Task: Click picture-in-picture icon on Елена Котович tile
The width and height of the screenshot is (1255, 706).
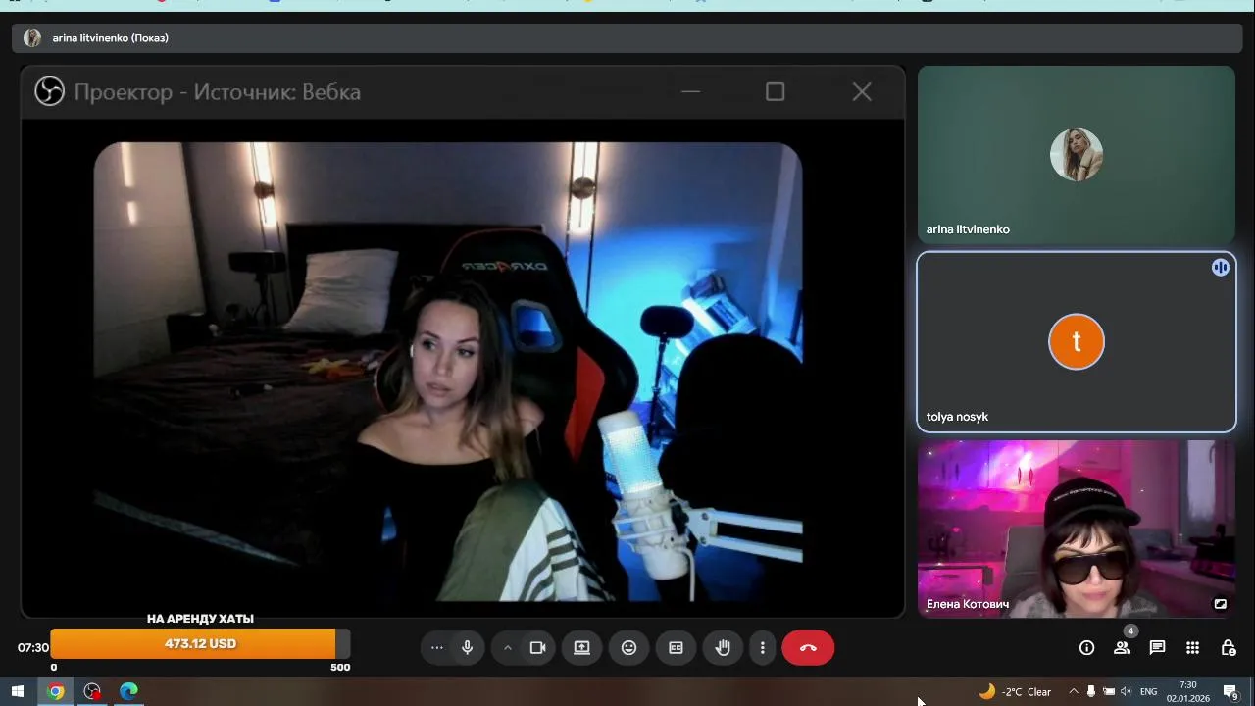Action: point(1221,604)
